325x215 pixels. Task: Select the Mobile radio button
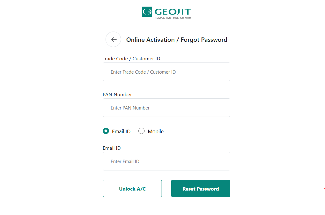coord(141,131)
